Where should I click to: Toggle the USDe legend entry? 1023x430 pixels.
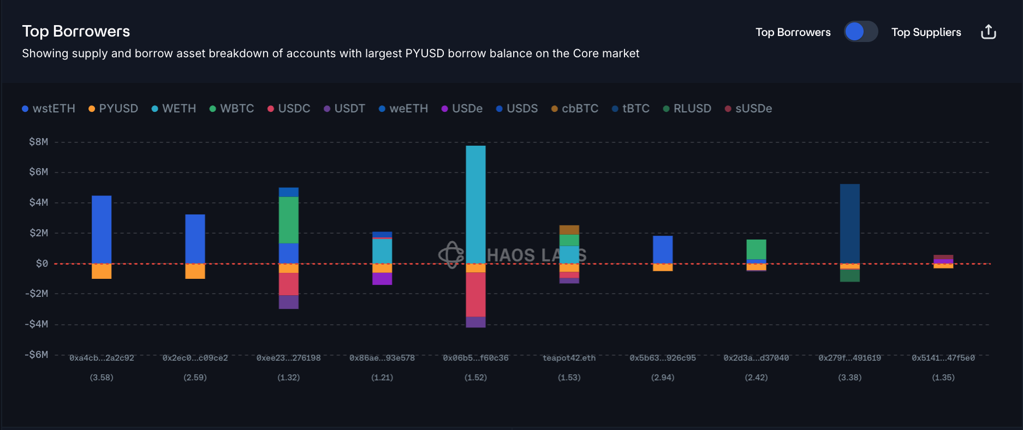coord(462,109)
